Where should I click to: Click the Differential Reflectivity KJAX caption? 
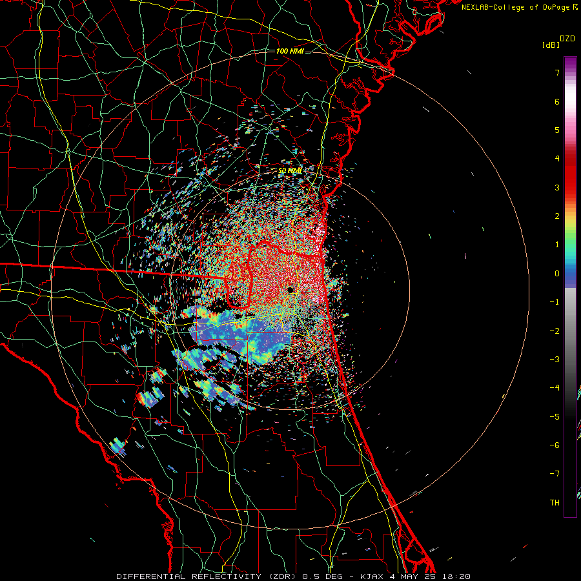[294, 576]
